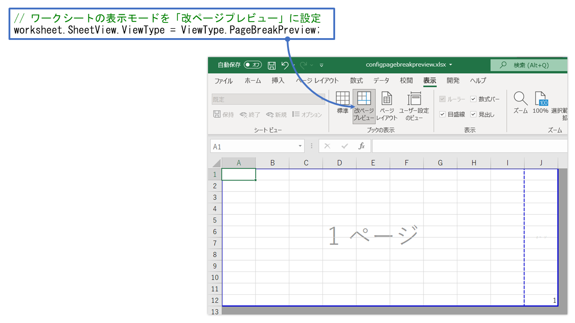Click the fx Insert Function icon
The width and height of the screenshot is (575, 323).
pos(362,146)
